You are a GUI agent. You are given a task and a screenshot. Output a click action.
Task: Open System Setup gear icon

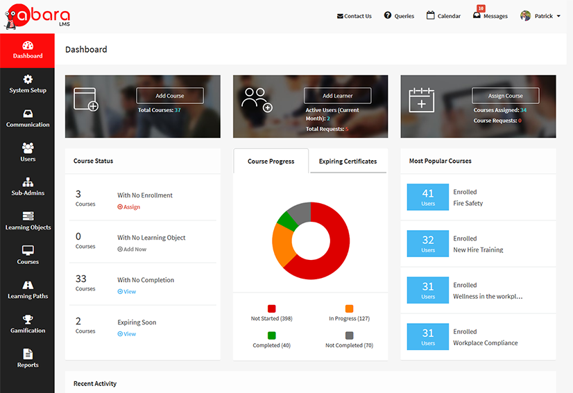(x=28, y=79)
